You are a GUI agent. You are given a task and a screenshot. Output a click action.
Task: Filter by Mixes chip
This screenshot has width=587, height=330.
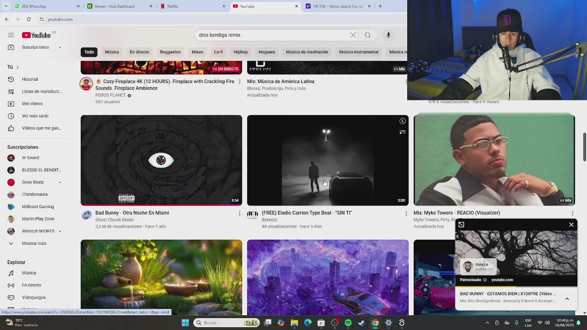pos(197,52)
